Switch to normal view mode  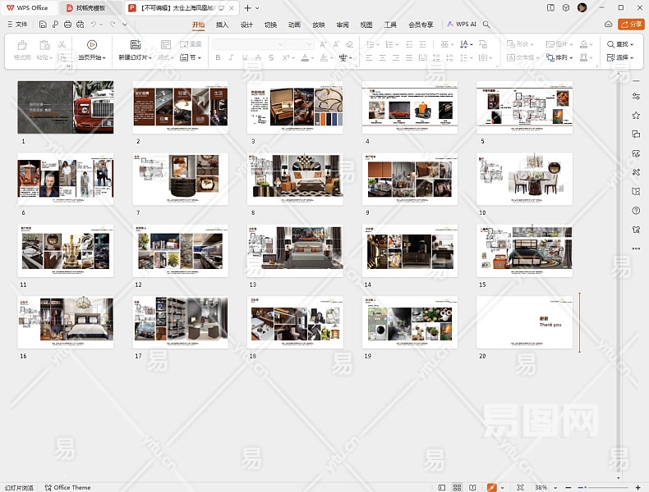(442, 487)
